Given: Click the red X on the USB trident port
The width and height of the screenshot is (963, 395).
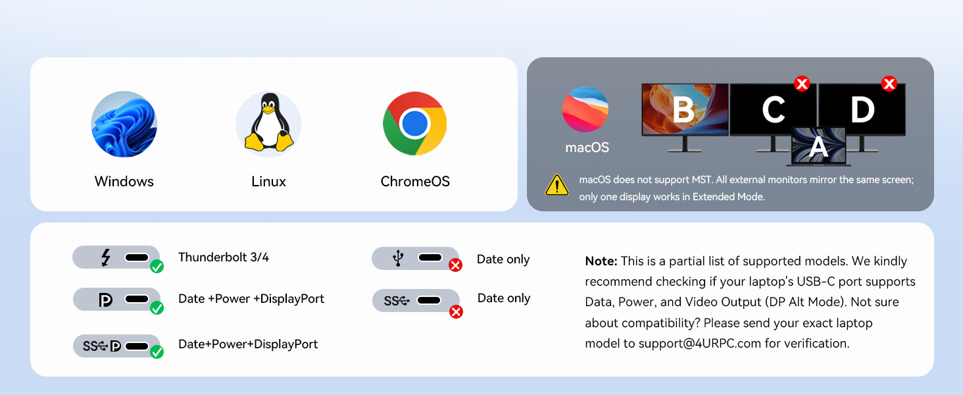Looking at the screenshot, I should click(x=455, y=265).
